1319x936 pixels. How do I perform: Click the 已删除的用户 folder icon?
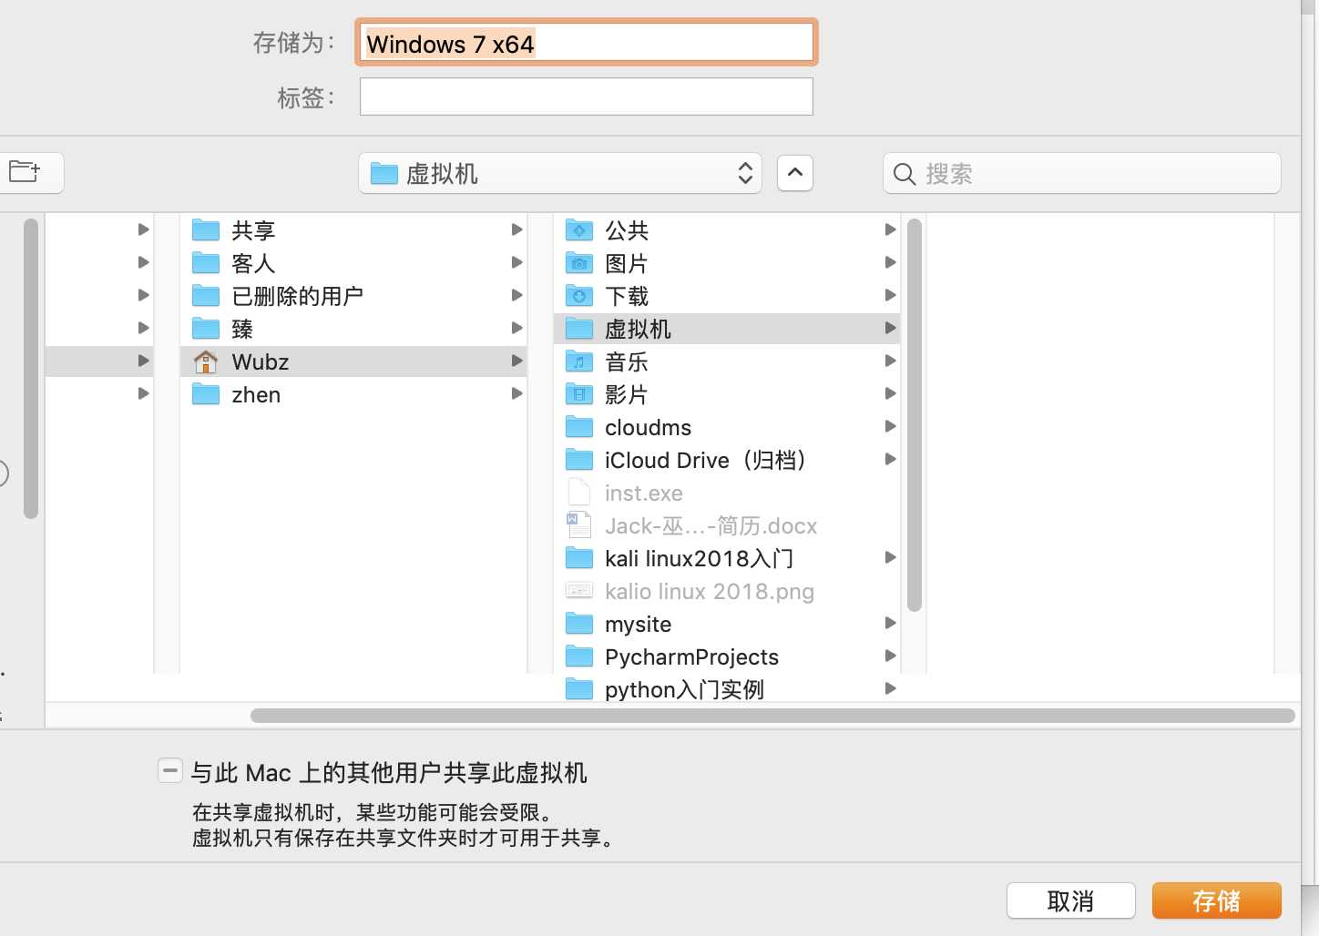click(206, 296)
